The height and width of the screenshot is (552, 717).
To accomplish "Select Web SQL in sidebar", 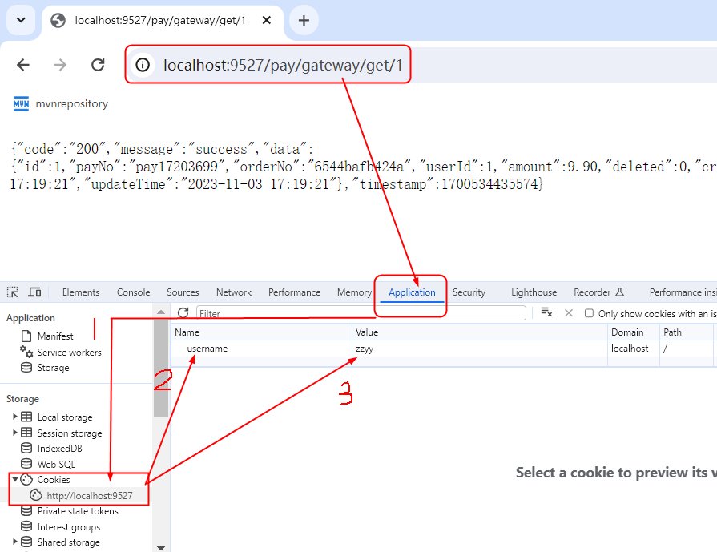I will 56,464.
